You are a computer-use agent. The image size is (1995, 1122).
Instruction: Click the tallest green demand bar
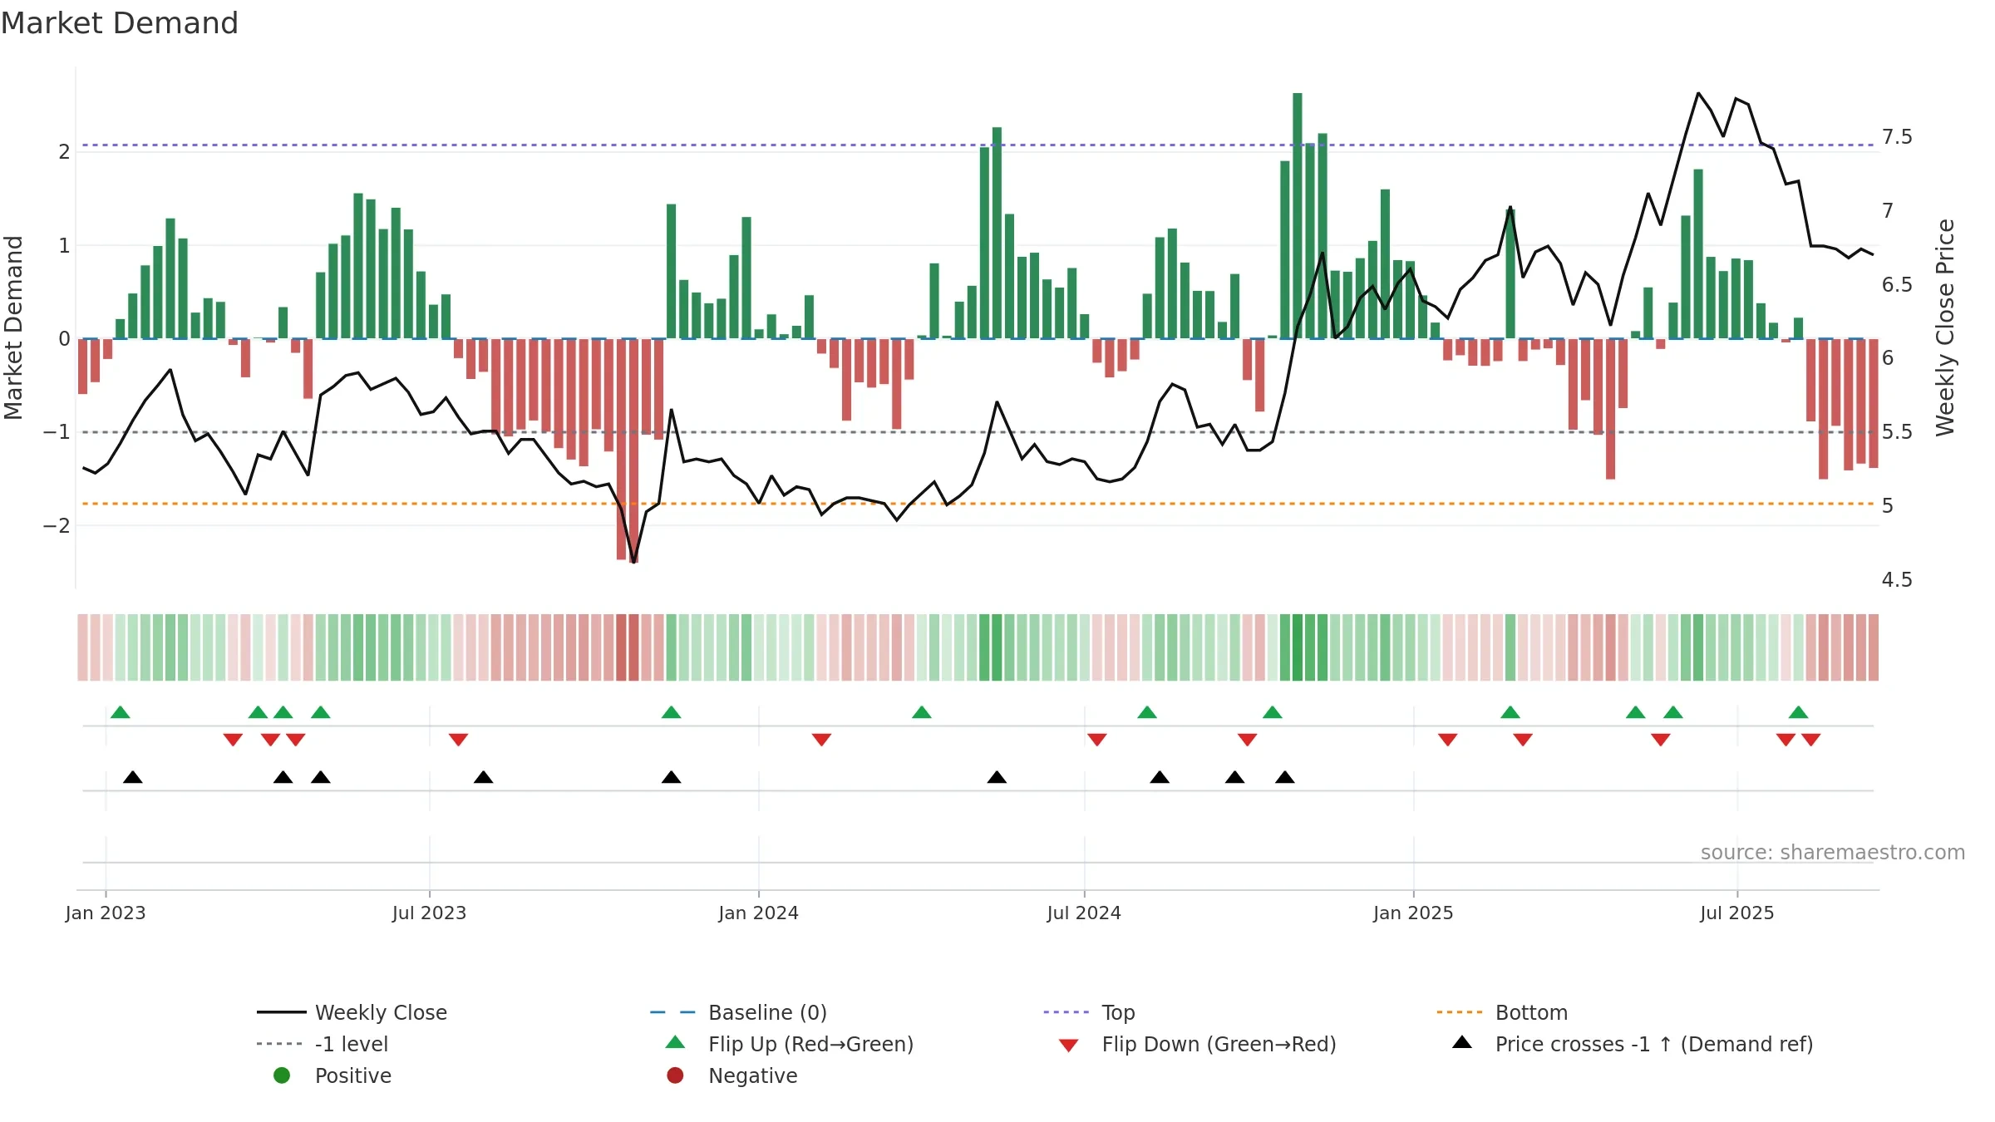click(1298, 216)
